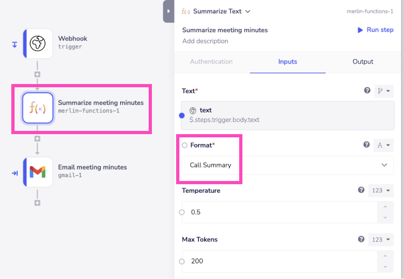Select the Summarize meeting minutes function icon

click(x=38, y=108)
